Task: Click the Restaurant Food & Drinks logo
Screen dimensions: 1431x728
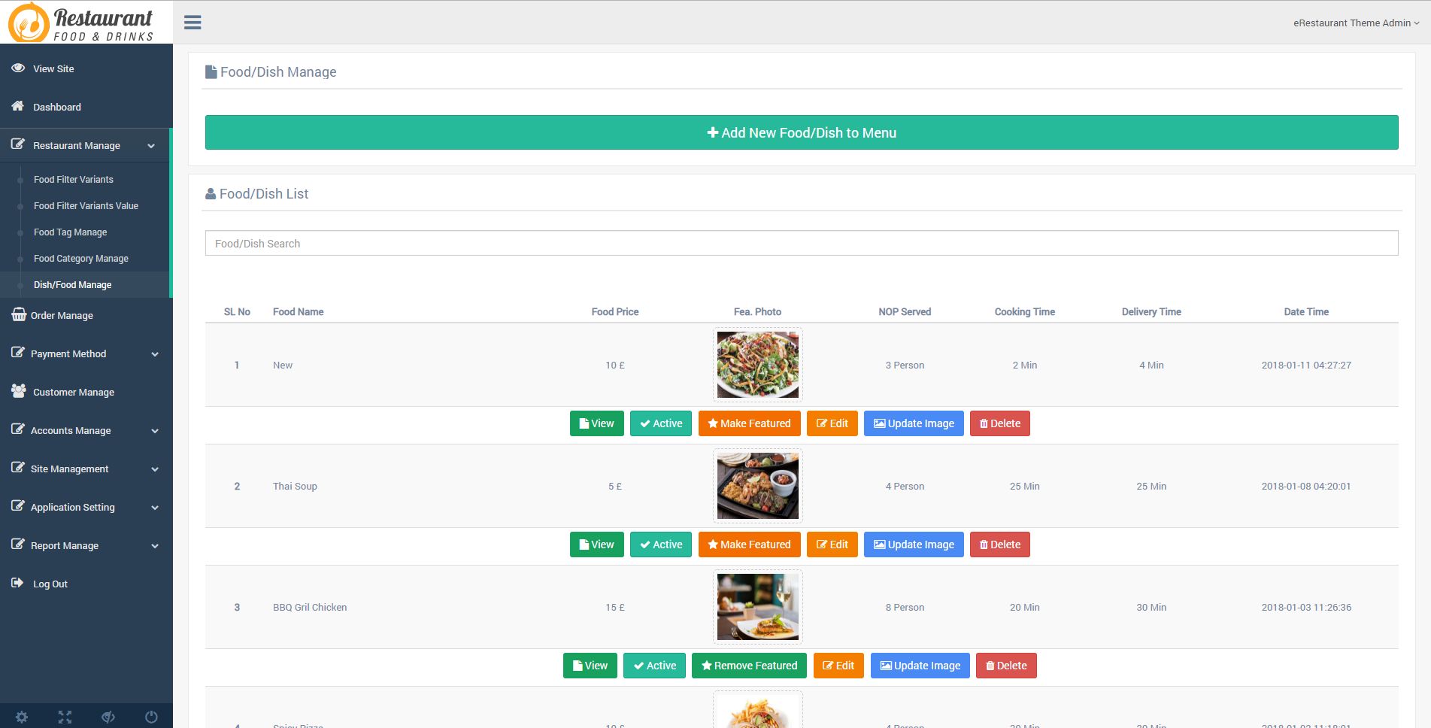Action: click(x=81, y=22)
